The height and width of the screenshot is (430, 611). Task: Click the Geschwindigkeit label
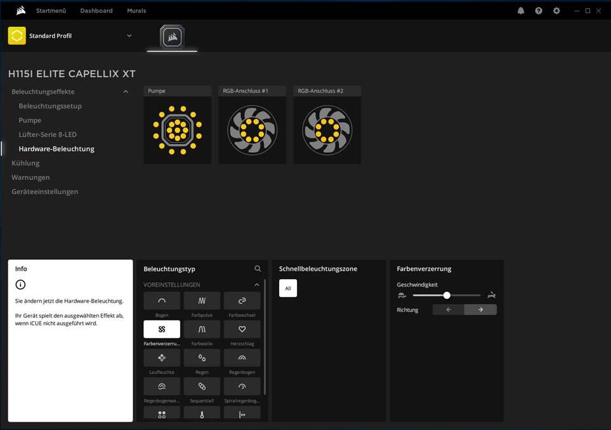tap(417, 285)
